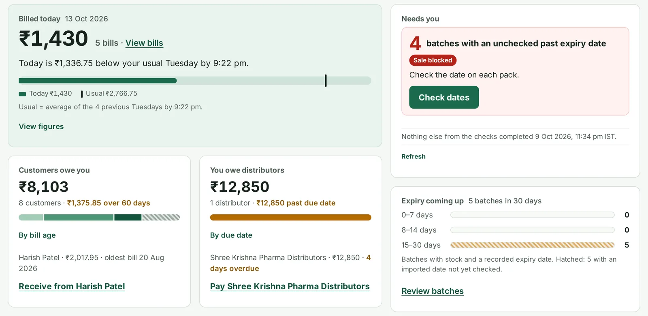Click the orange distributors due date bar

(291, 218)
